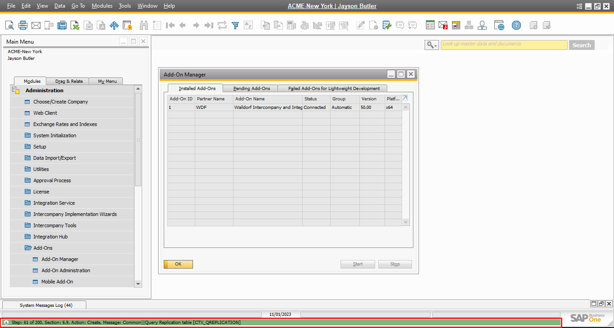Switch to Pending Add-Ons tab
This screenshot has width=614, height=328.
tap(251, 89)
